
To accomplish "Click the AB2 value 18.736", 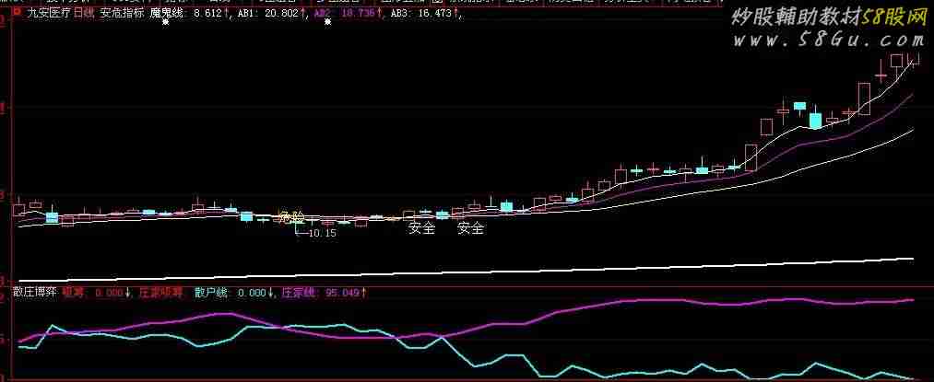I will point(359,14).
